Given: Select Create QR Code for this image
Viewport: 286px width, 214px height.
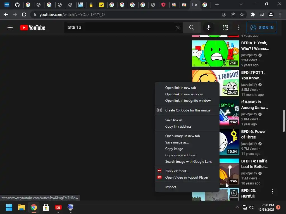Looking at the screenshot, I should [x=187, y=110].
